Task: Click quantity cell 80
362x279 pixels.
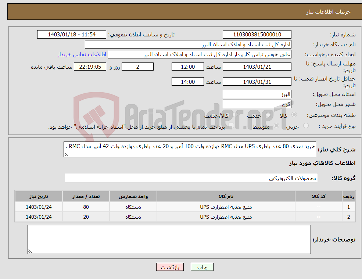Action: coord(86,207)
